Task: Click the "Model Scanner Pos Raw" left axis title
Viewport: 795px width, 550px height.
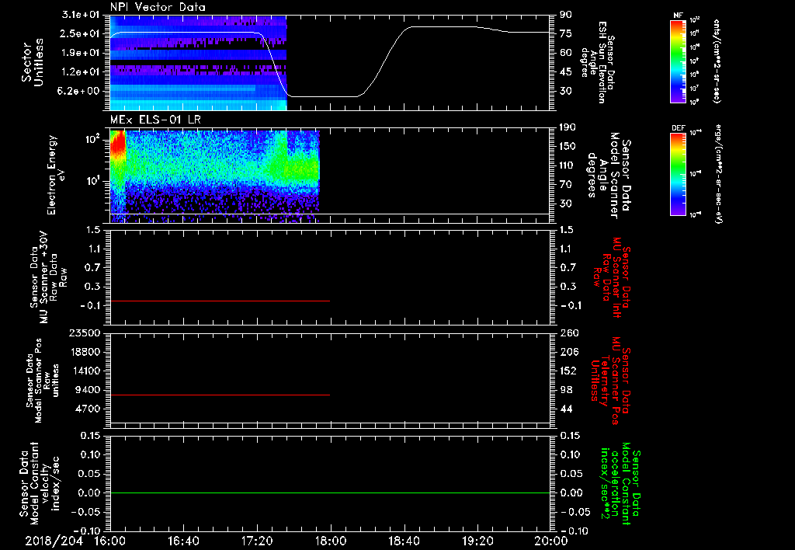Action: (43, 381)
